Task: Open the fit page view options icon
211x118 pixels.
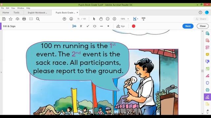Action: 135,19
